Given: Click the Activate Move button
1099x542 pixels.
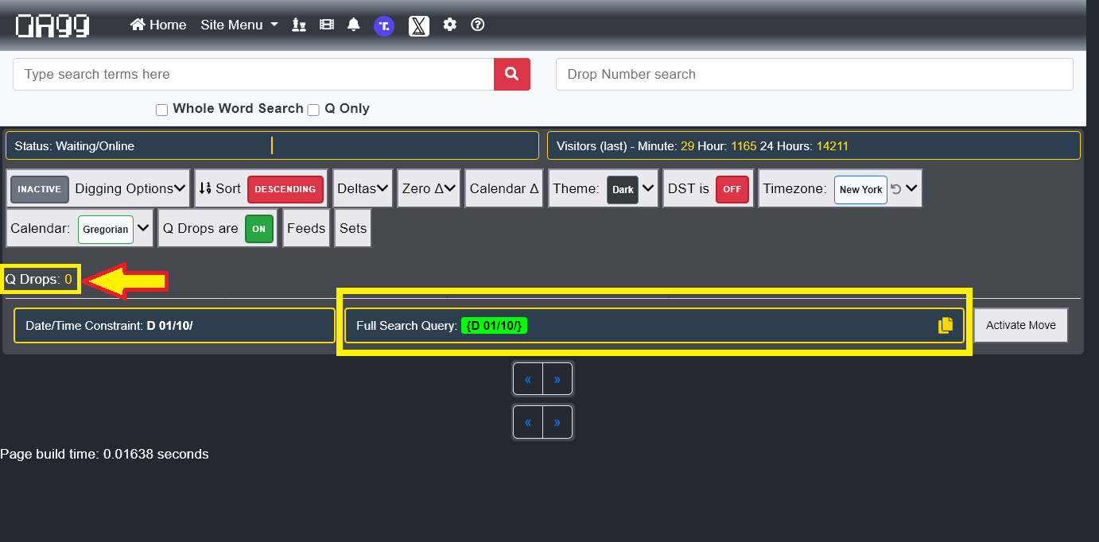Looking at the screenshot, I should pyautogui.click(x=1020, y=325).
